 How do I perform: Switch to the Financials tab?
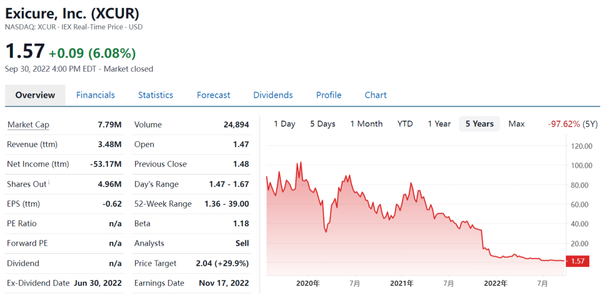(96, 95)
